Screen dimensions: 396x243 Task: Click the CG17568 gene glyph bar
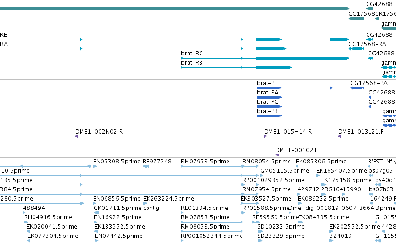356,19
